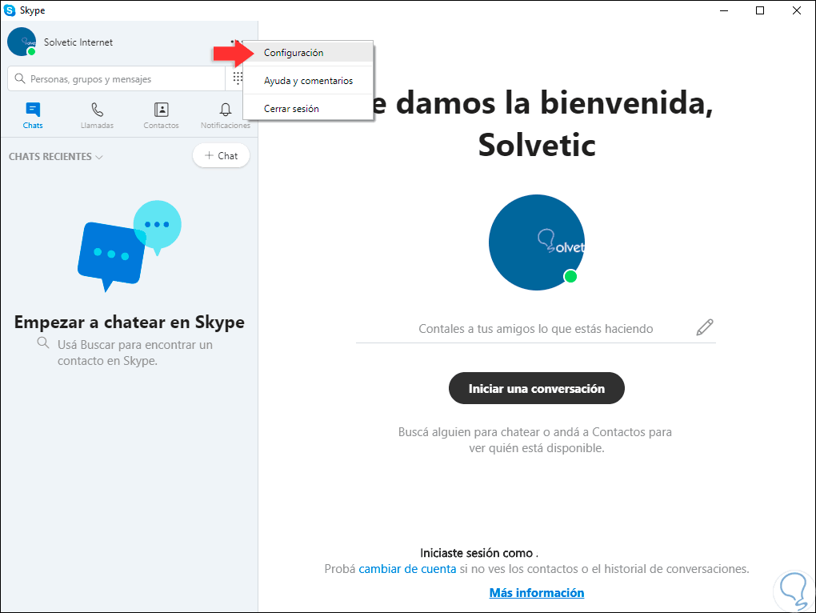Start a new chat with + Chat button

(x=221, y=155)
